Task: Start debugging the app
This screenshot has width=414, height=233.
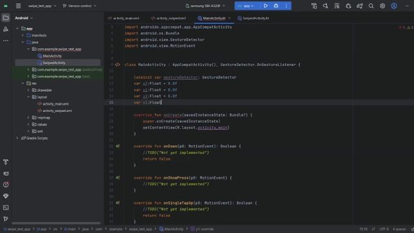Action: click(x=276, y=6)
